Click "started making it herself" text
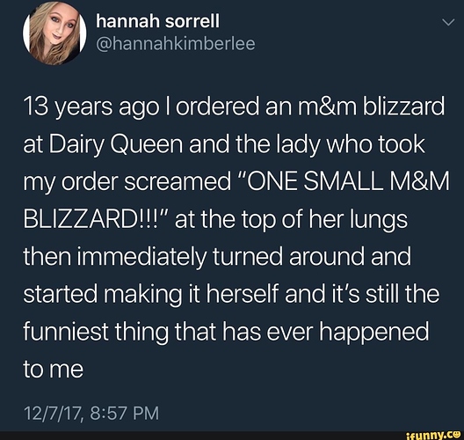This screenshot has width=464, height=440. click(x=150, y=294)
